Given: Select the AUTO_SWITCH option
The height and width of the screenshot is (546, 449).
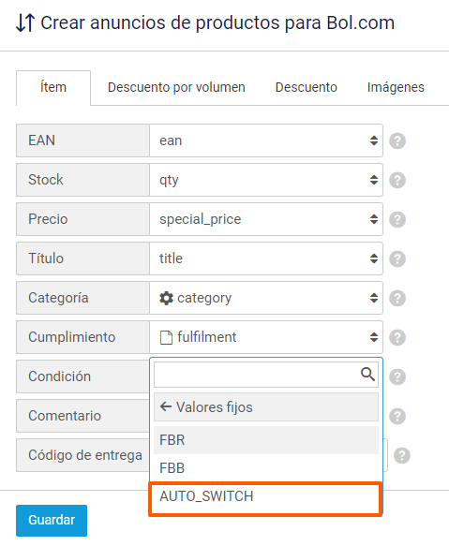Looking at the screenshot, I should tap(266, 496).
